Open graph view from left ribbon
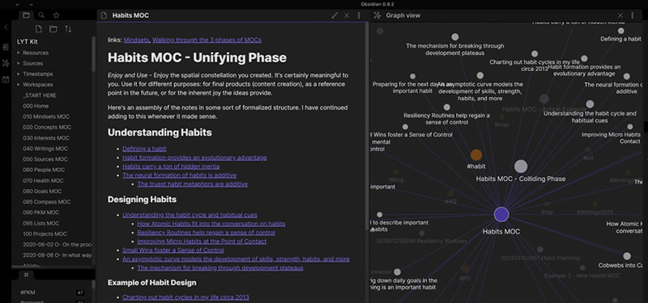 point(6,63)
